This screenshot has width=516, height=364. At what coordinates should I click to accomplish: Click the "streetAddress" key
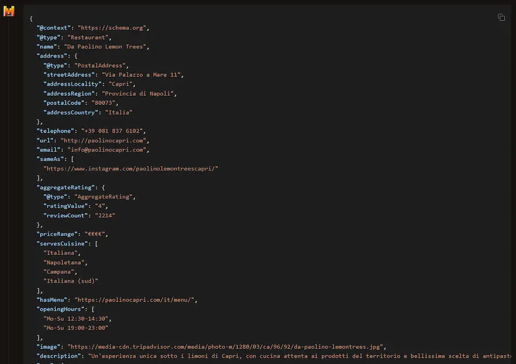point(69,75)
